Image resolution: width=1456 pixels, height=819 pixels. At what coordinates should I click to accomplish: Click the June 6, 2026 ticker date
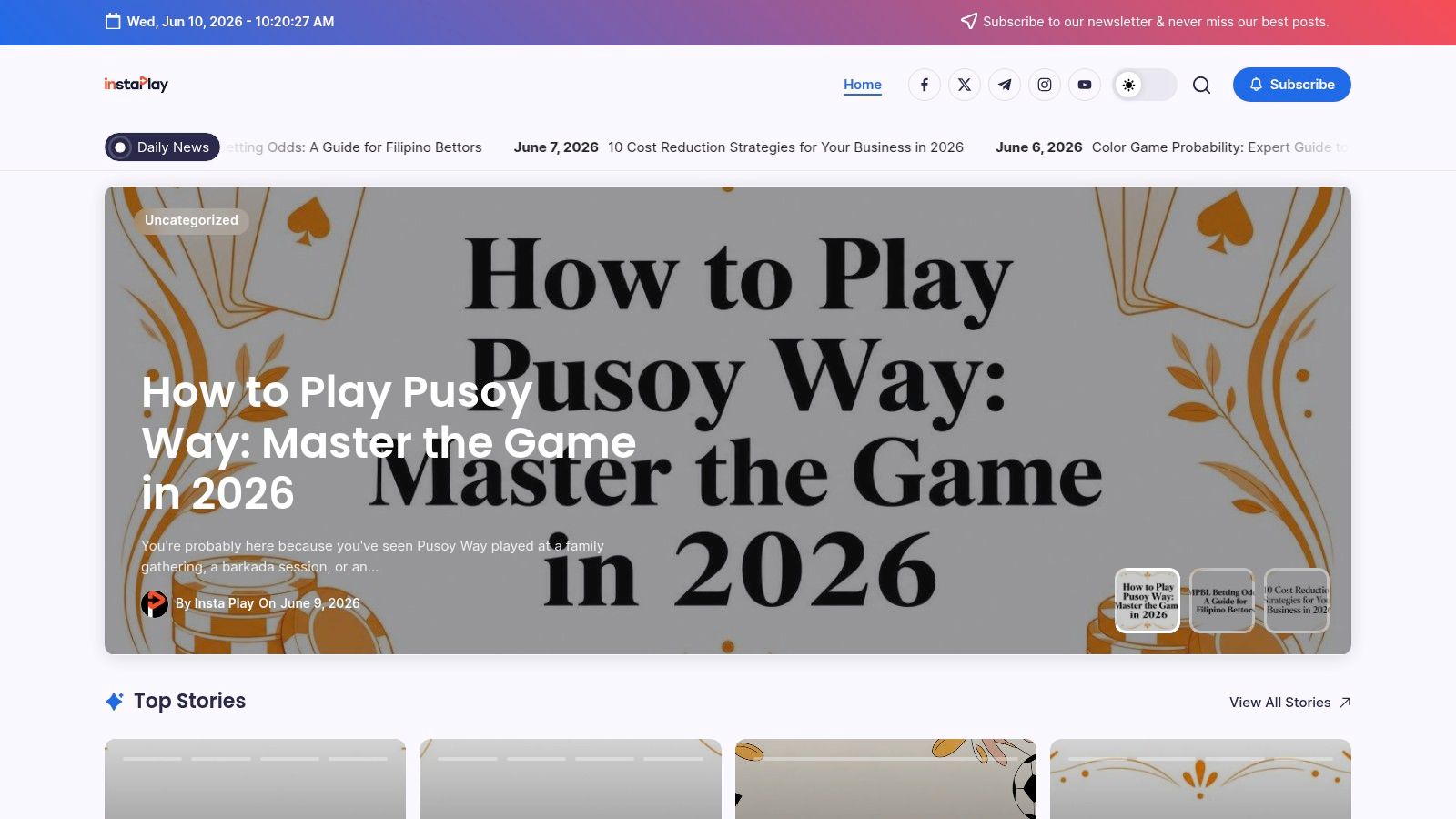pyautogui.click(x=1038, y=147)
